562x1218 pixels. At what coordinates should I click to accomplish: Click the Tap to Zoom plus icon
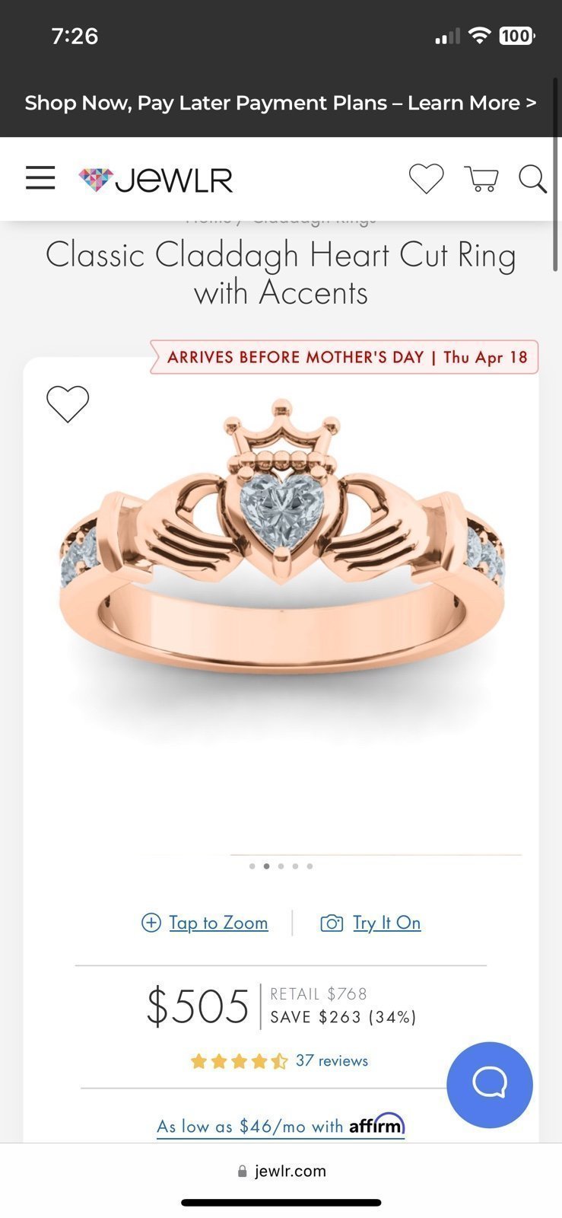tap(151, 923)
